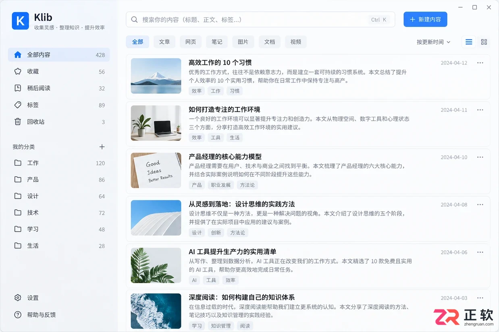
Task: Select the 文档 filter tab
Action: point(270,42)
